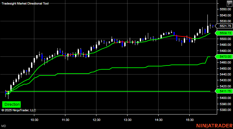Viewport: 233px width, 129px height.
Task: Click the 5490.00 price axis label
Action: (225, 45)
